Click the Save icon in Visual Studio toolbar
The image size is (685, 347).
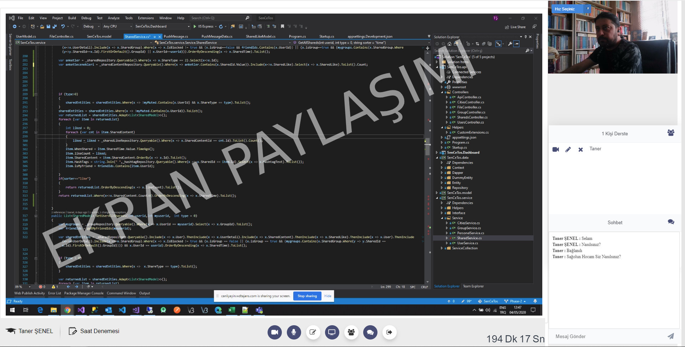(48, 26)
